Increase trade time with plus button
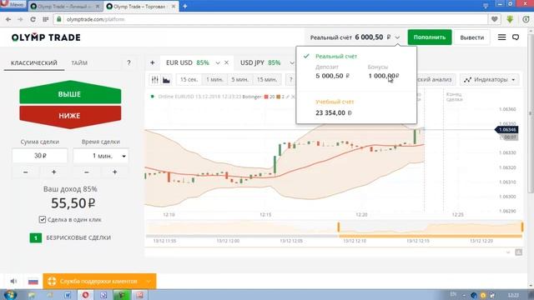 (x=115, y=172)
